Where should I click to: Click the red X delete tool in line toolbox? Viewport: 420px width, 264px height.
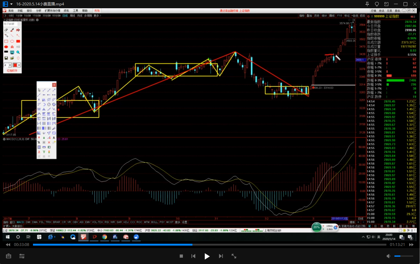[x=49, y=142]
